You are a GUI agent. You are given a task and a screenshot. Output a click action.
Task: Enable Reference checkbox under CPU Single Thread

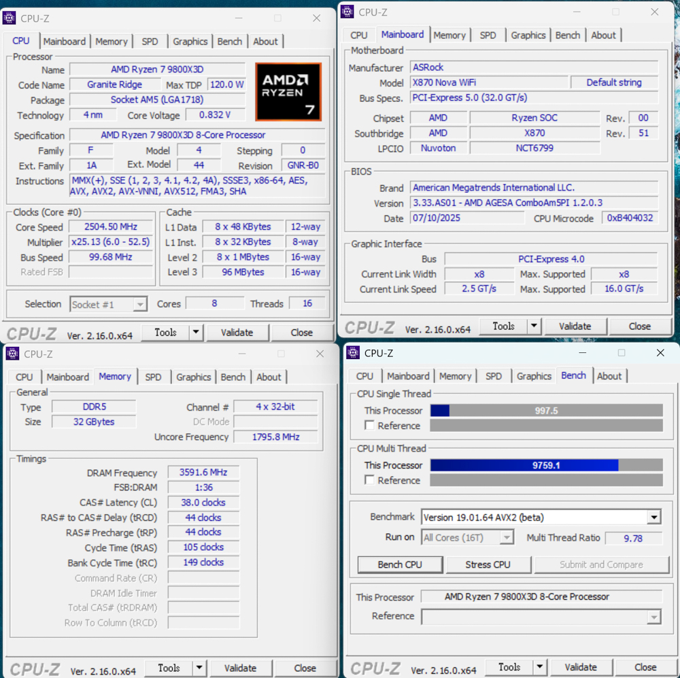click(x=369, y=426)
